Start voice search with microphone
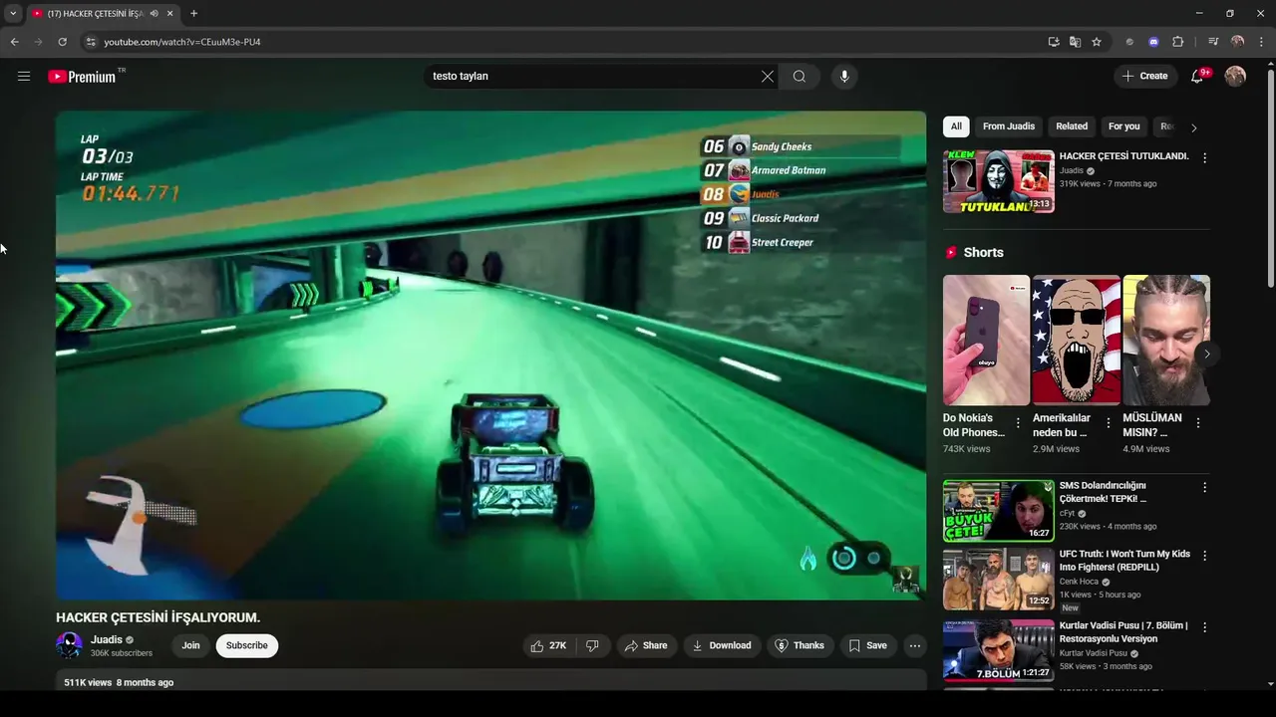 click(x=844, y=76)
